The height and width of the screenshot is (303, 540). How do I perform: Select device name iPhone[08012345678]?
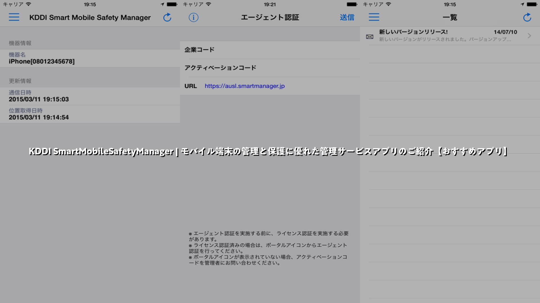42,61
